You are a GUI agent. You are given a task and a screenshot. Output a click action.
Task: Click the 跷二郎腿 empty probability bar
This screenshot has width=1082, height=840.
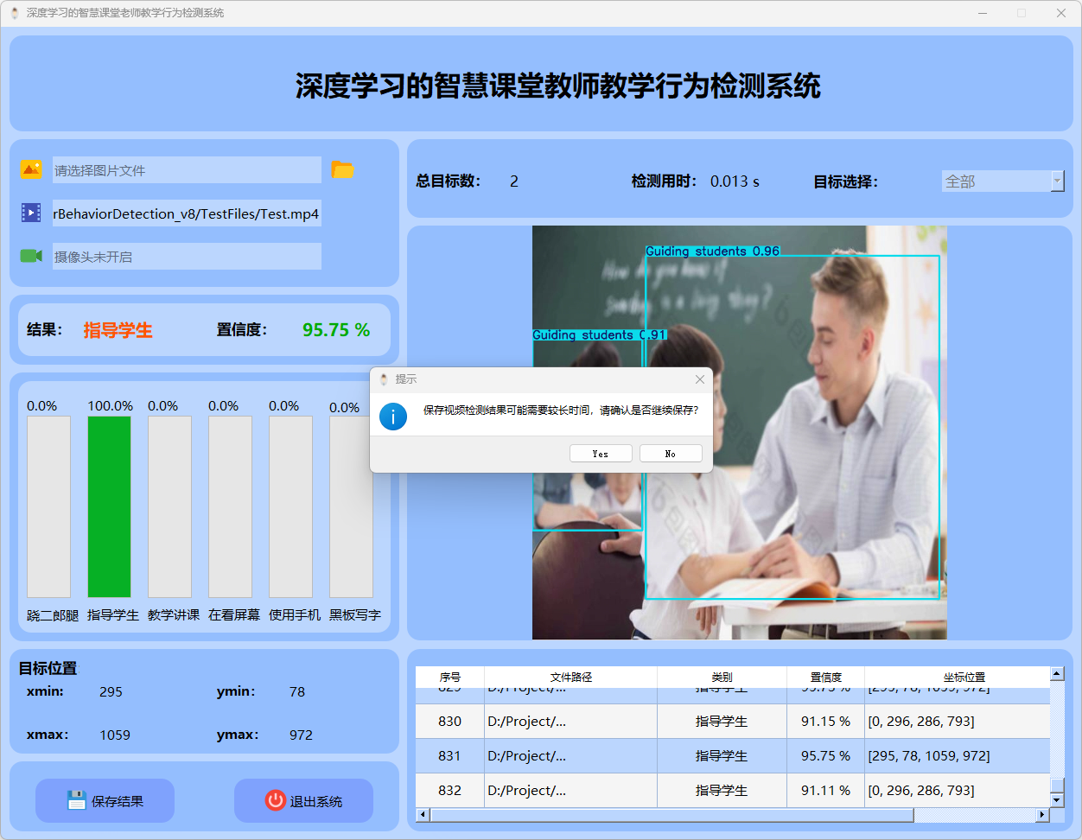pos(48,506)
